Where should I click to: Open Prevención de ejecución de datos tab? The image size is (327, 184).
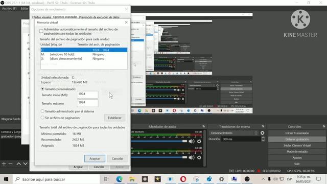point(99,17)
